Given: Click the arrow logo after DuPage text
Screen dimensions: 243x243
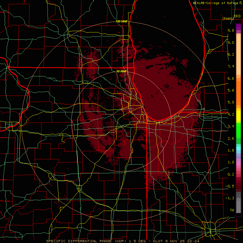Looking at the screenshot, I should pyautogui.click(x=241, y=3).
